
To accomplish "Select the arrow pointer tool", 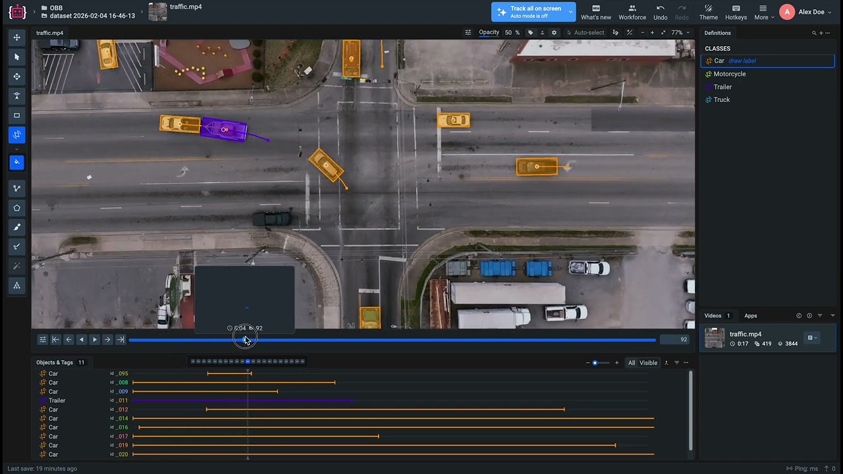I will 17,57.
